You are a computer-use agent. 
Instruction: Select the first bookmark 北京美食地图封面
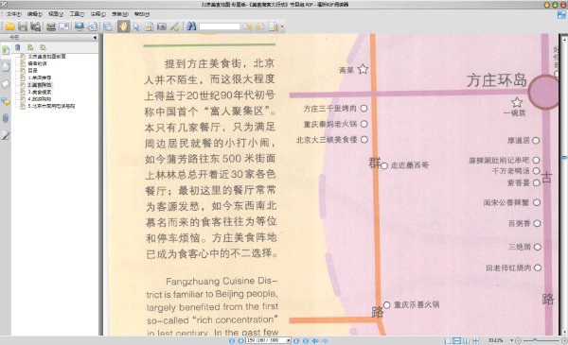point(46,57)
